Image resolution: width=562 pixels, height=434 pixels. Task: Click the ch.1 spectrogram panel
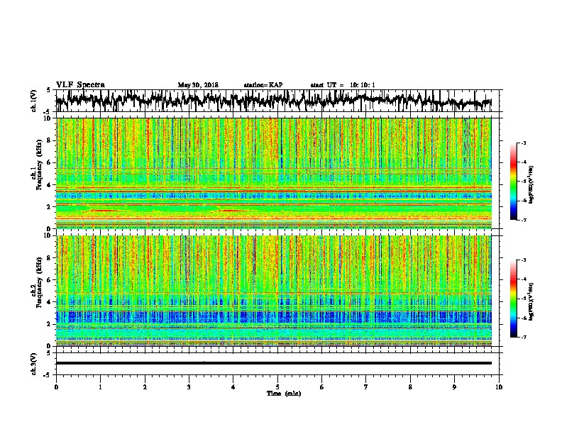coord(273,173)
